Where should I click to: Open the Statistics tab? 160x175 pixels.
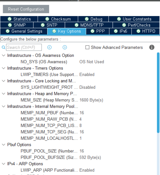[19, 19]
